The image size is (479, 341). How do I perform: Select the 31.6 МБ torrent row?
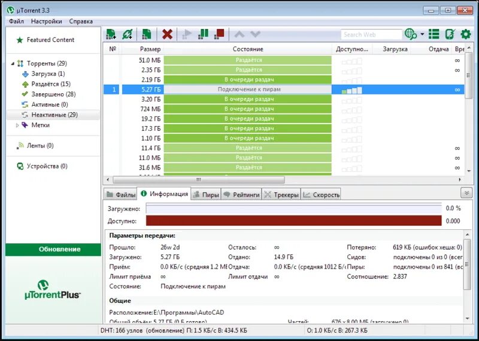284,168
